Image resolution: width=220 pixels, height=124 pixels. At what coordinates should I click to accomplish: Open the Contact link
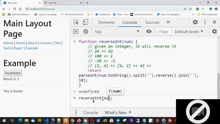click(46, 43)
